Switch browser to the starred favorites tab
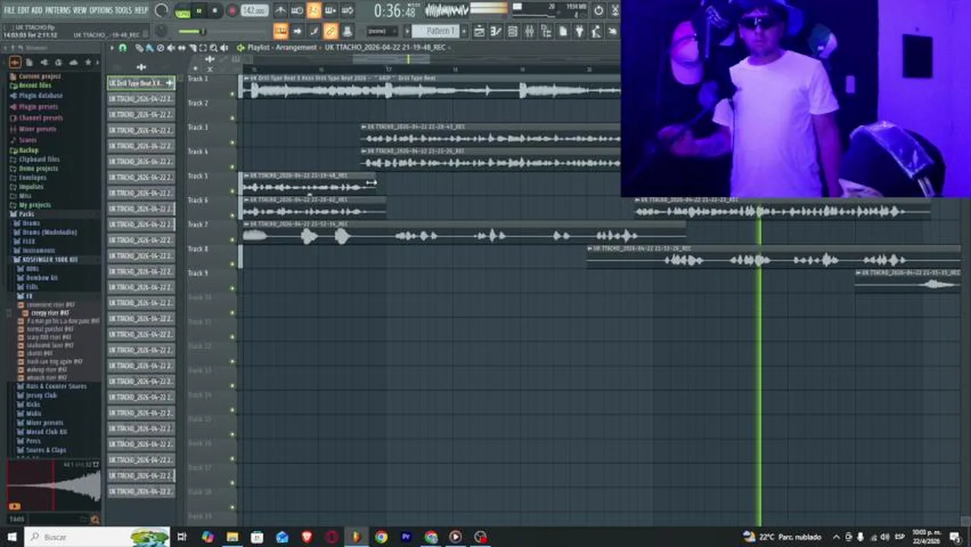 87,62
